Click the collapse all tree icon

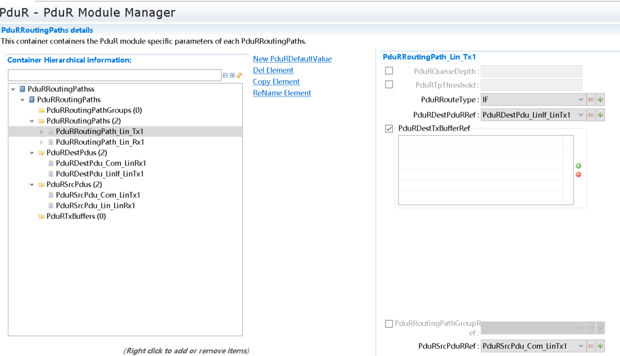pos(226,76)
